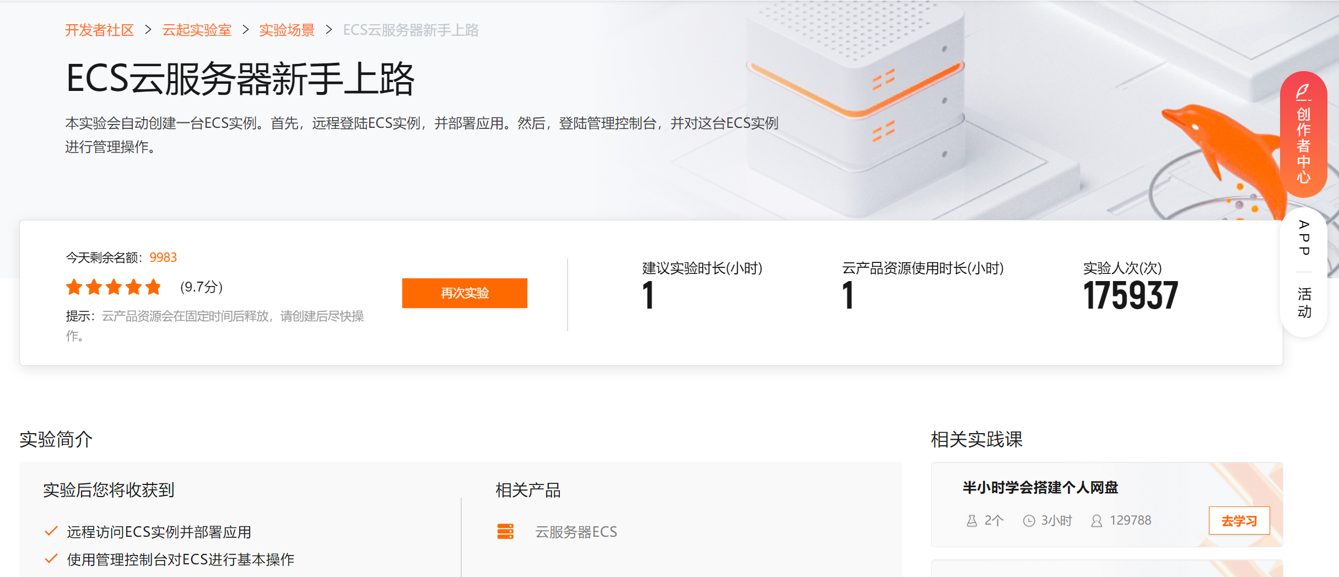
Task: Click the 129788 learner count
Action: click(1130, 520)
